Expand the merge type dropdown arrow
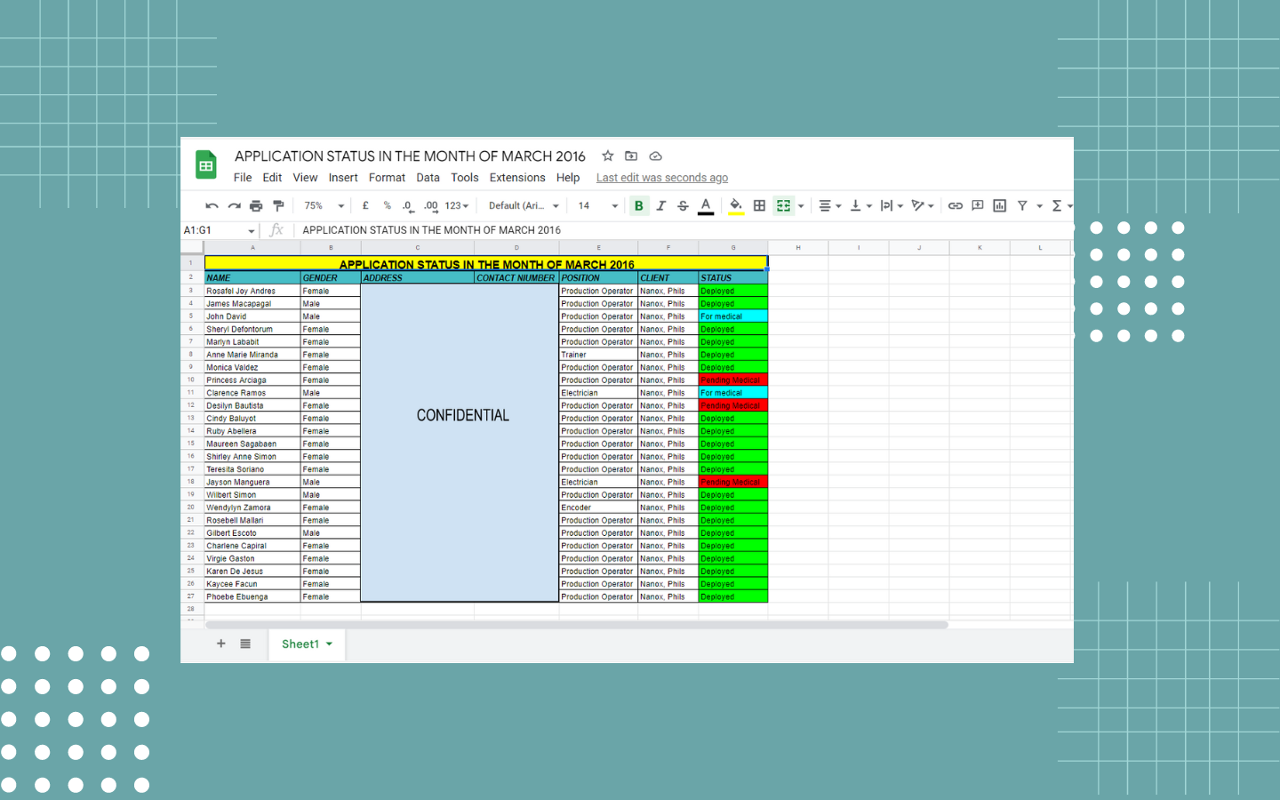1280x800 pixels. point(801,206)
